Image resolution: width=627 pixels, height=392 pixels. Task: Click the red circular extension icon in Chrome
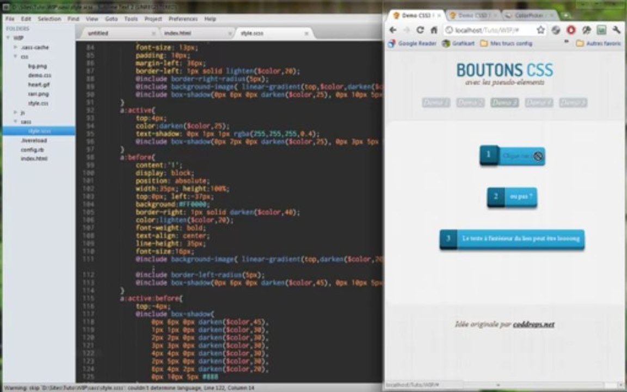coord(571,30)
